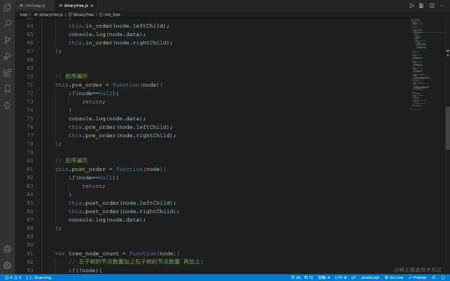Click the this.in_order(node.leftChild); line
This screenshot has width=450, height=281.
pyautogui.click(x=119, y=26)
